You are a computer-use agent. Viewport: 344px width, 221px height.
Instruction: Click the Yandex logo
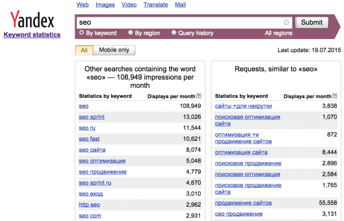[32, 19]
